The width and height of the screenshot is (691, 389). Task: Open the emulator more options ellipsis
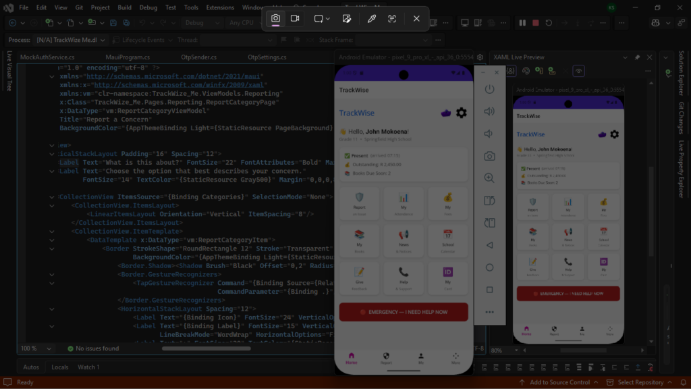pos(489,312)
